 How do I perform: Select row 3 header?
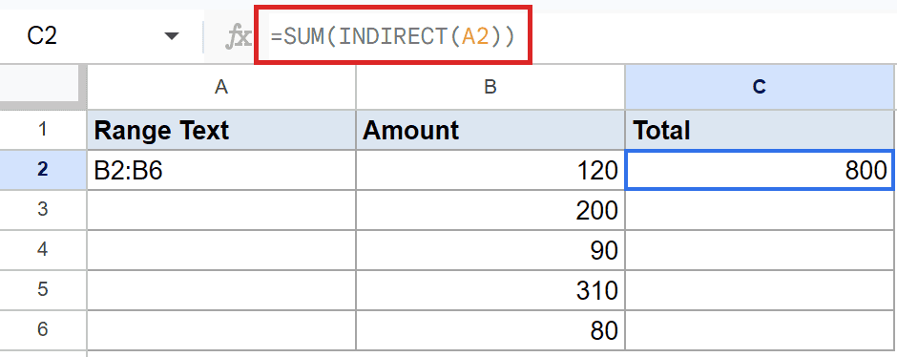pos(44,210)
